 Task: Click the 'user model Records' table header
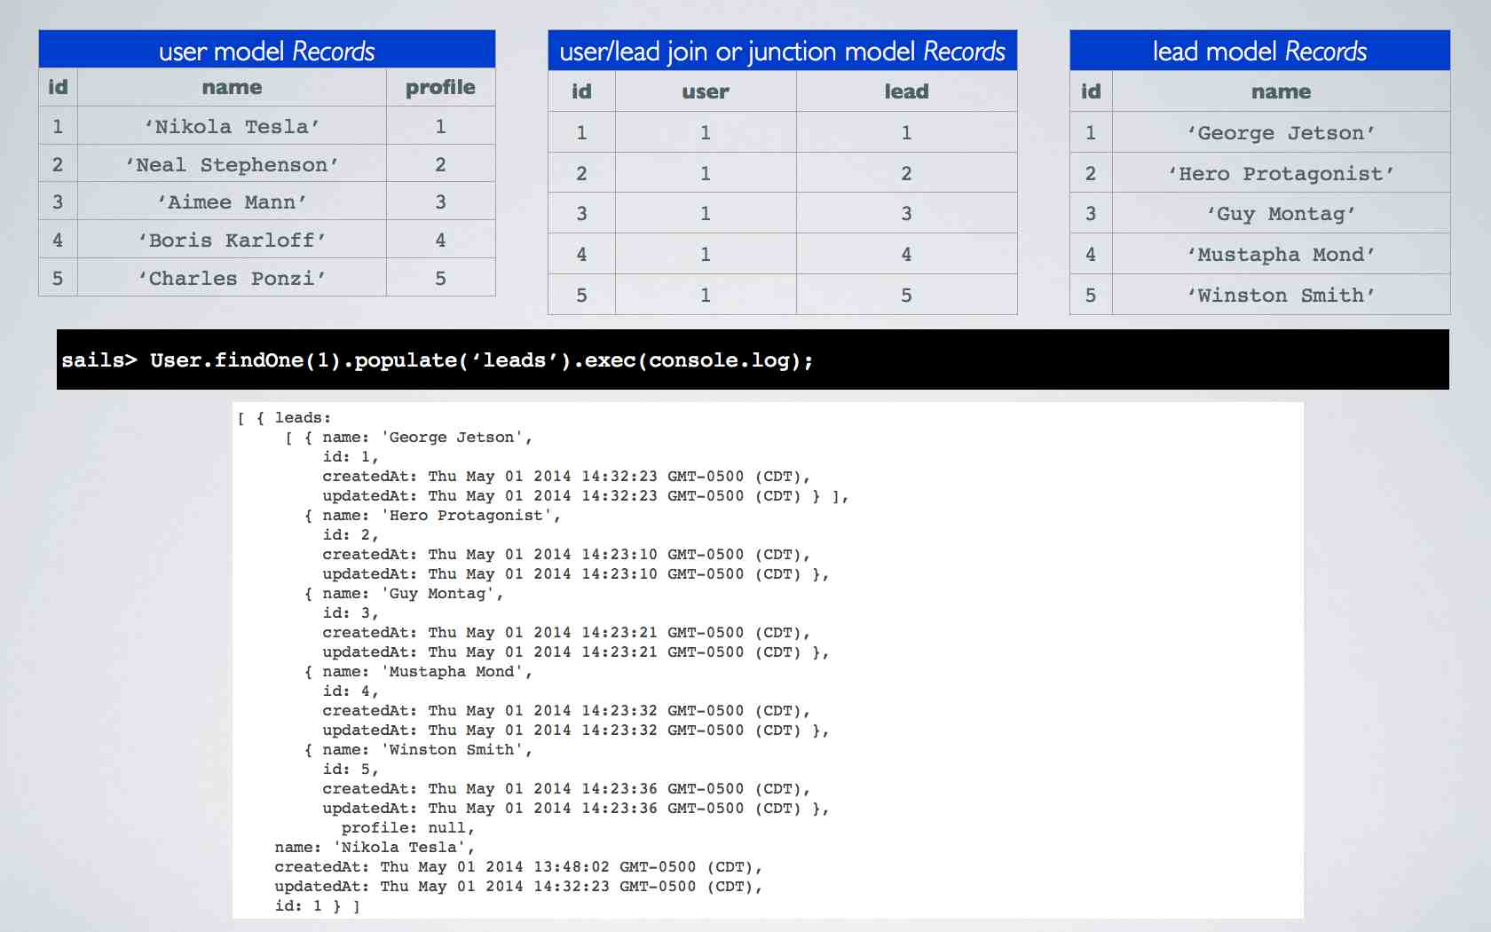[267, 50]
